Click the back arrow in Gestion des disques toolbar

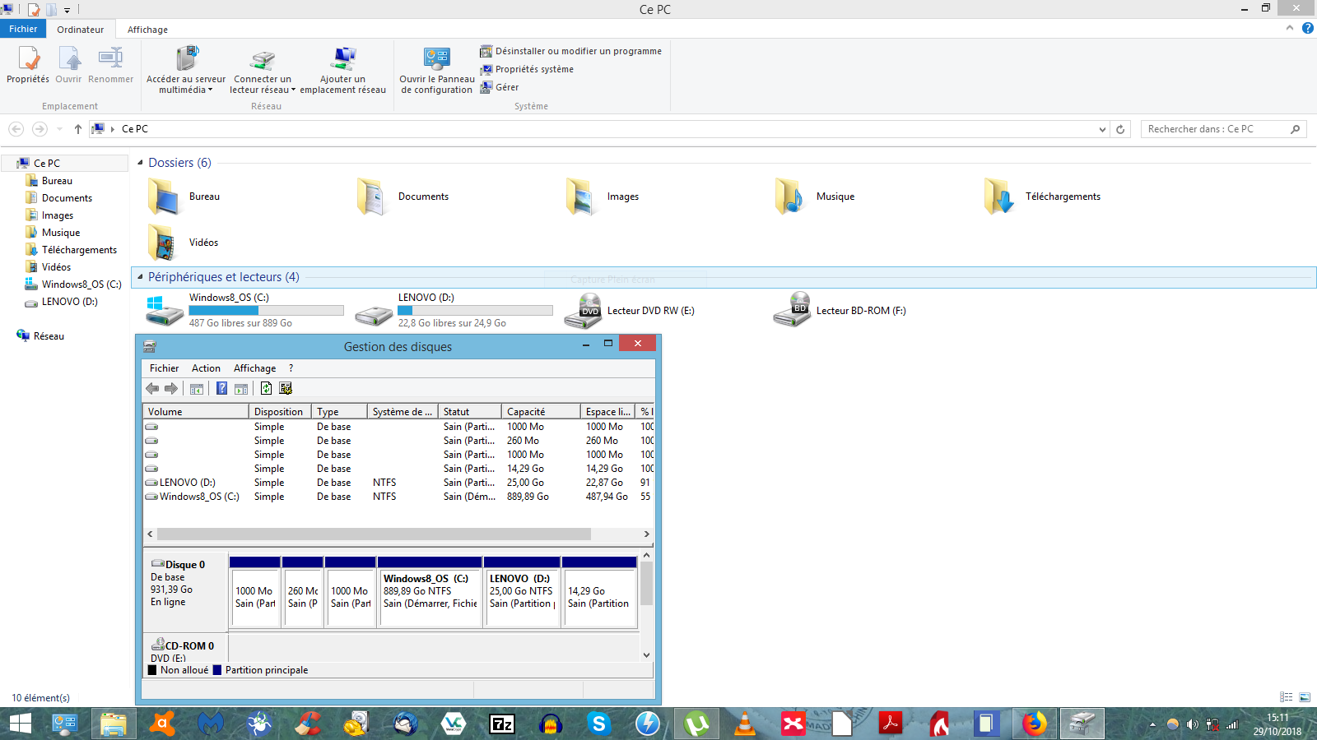coord(152,389)
